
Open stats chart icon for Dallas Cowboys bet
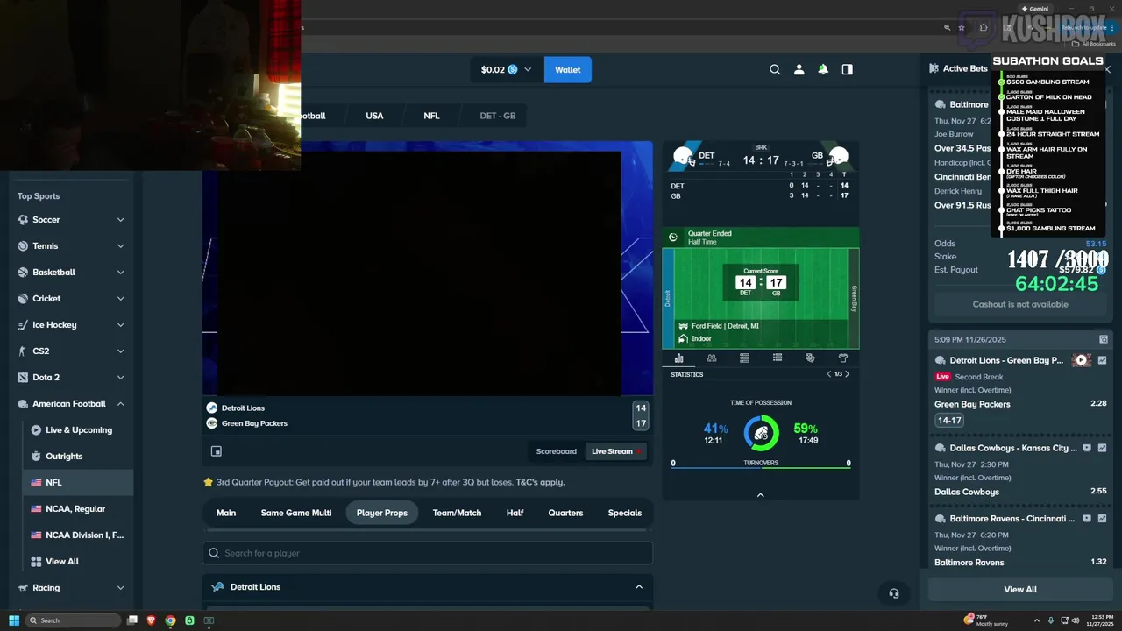pos(1102,448)
